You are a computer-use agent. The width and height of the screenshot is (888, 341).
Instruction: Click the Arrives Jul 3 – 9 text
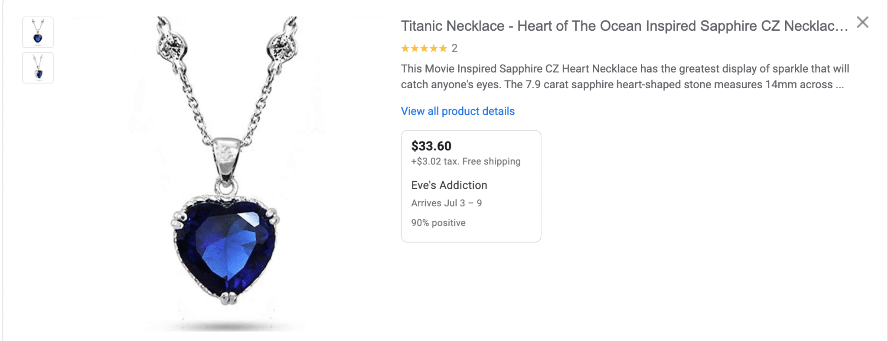coord(446,203)
